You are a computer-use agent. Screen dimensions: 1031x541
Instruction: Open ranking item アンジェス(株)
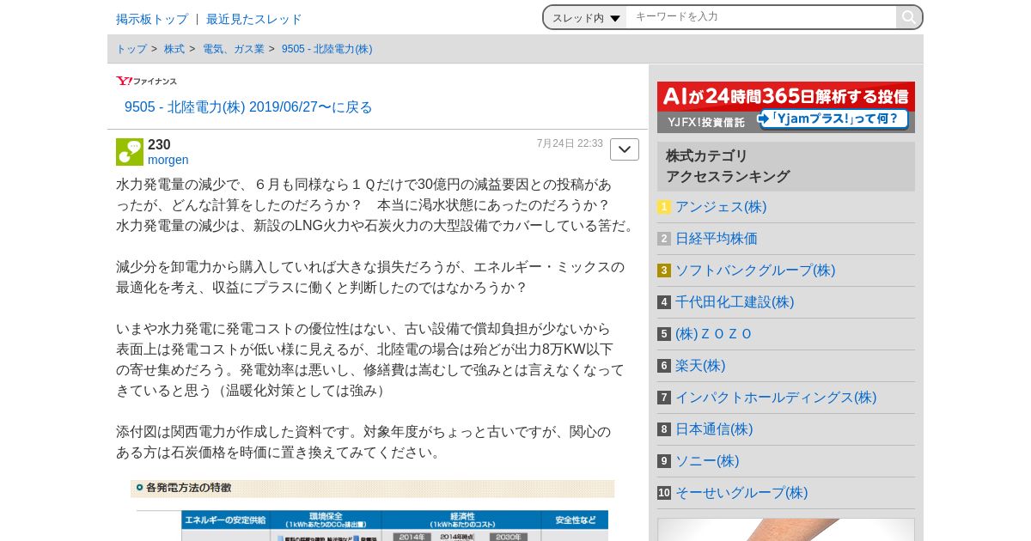[721, 207]
